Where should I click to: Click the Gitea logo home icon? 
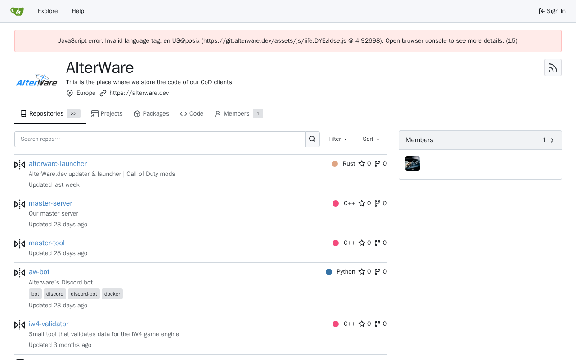coord(17,11)
